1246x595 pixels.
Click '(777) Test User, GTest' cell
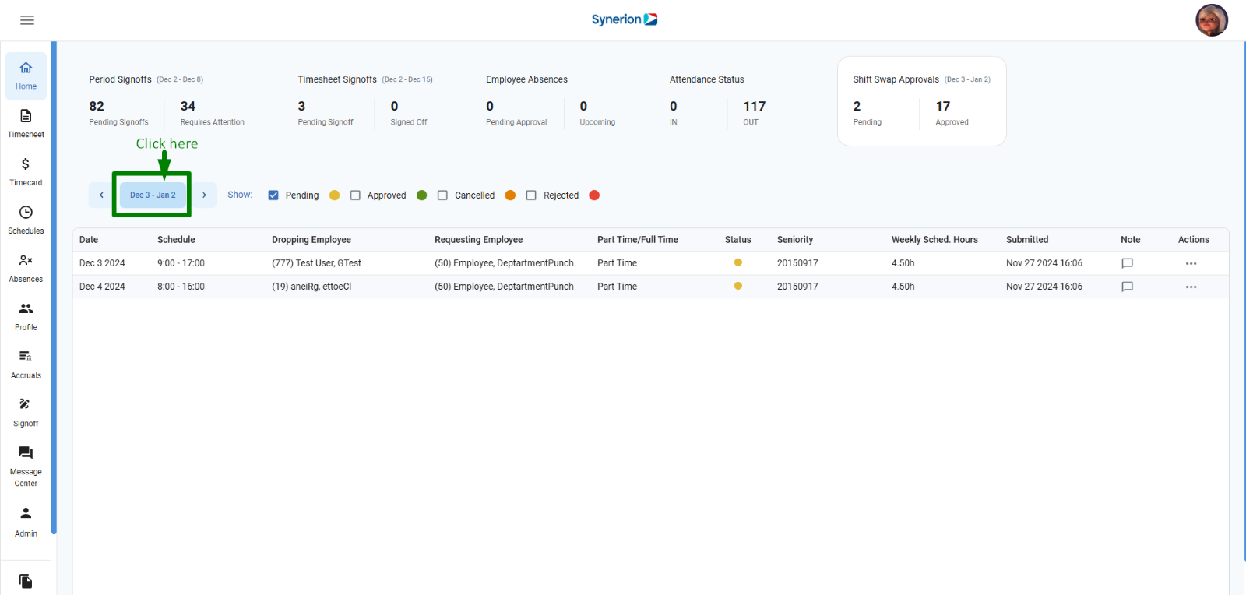coord(316,263)
